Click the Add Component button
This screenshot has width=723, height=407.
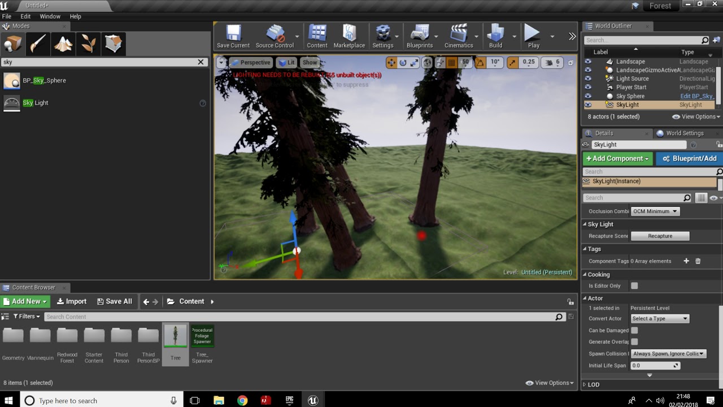(x=617, y=159)
